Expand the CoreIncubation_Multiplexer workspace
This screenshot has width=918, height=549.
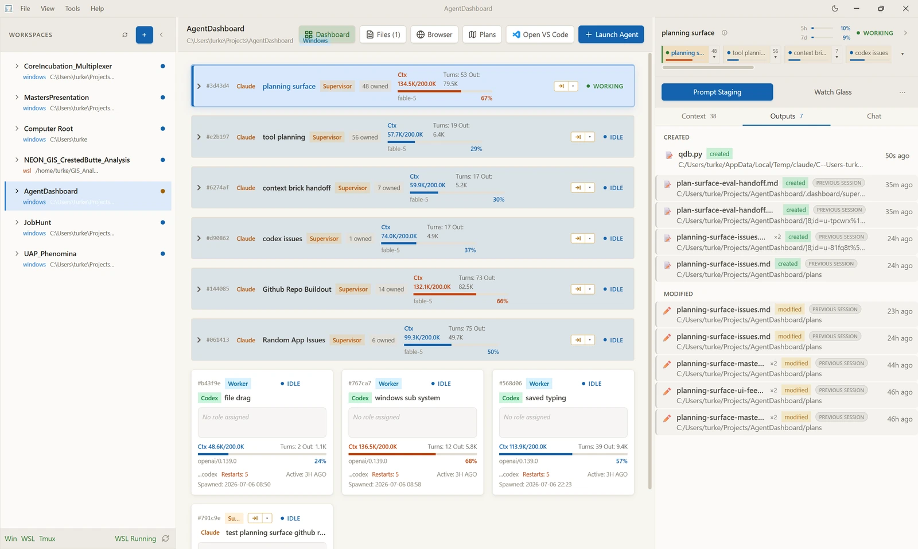point(17,66)
